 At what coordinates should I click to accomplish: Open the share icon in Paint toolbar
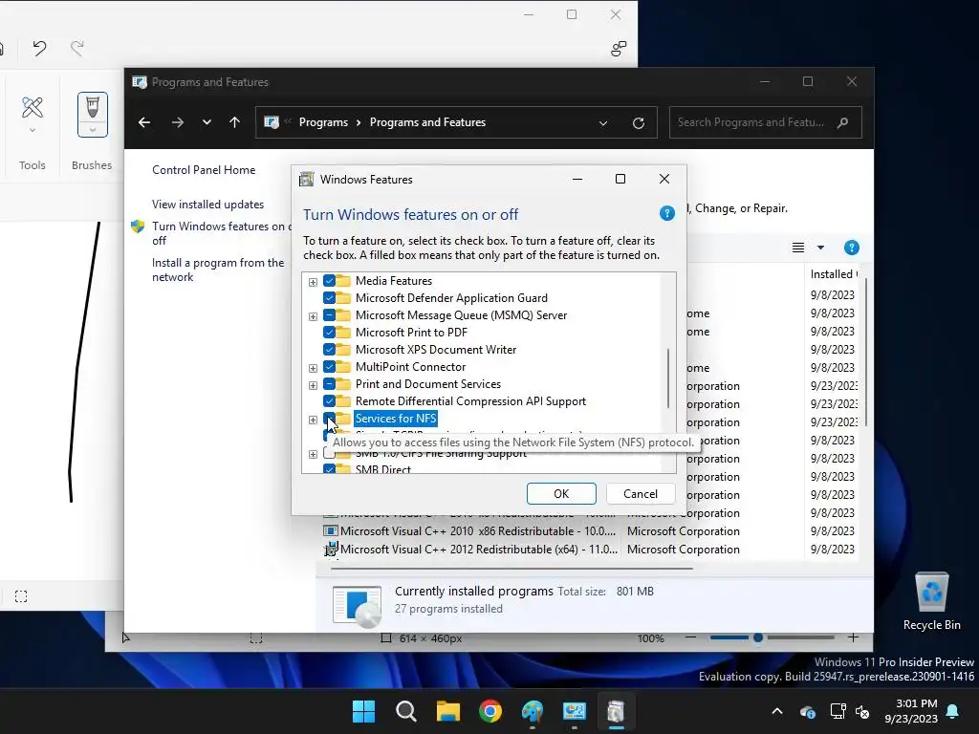coord(619,49)
